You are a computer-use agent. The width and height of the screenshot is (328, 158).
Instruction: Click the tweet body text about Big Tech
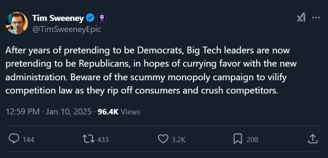click(x=151, y=70)
